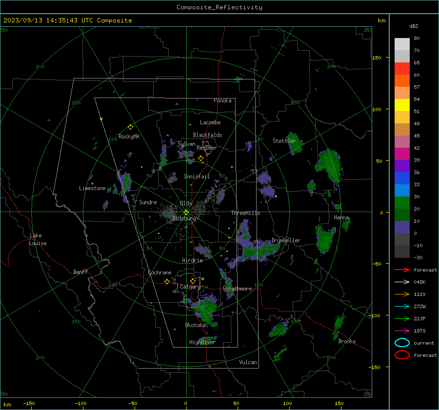
Task: Click the red forecast arrow in the legend
Action: (402, 270)
